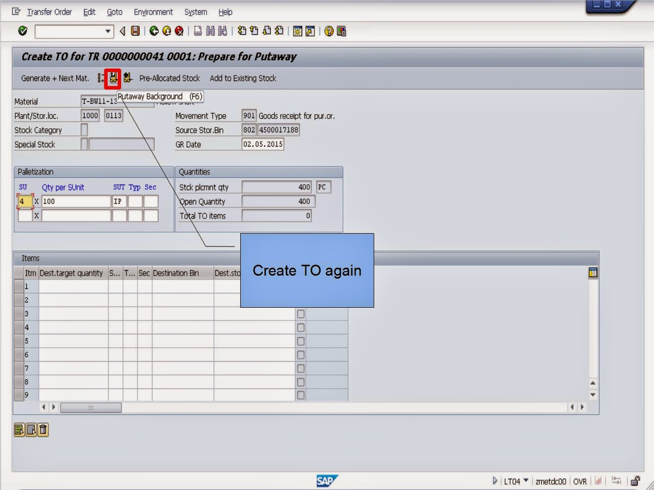Open the Help menu
The image size is (654, 490).
(225, 12)
